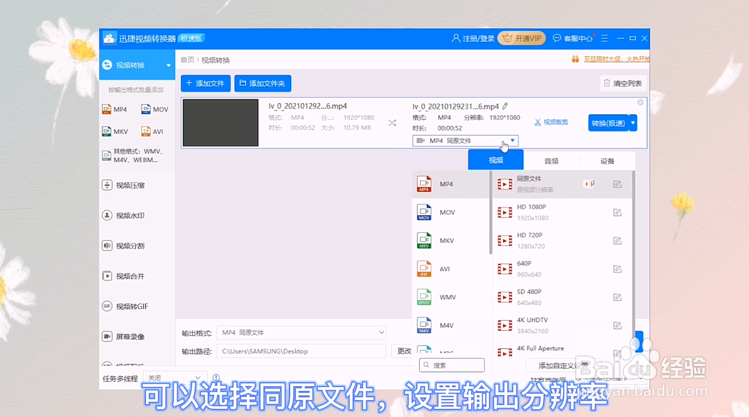The image size is (749, 417).
Task: Select AVI format in the format list
Action: (x=451, y=269)
